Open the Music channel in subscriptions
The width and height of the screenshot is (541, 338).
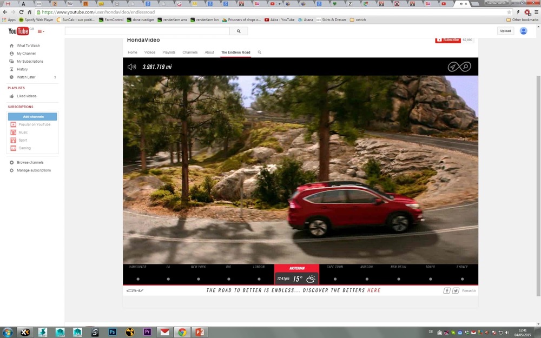point(23,132)
